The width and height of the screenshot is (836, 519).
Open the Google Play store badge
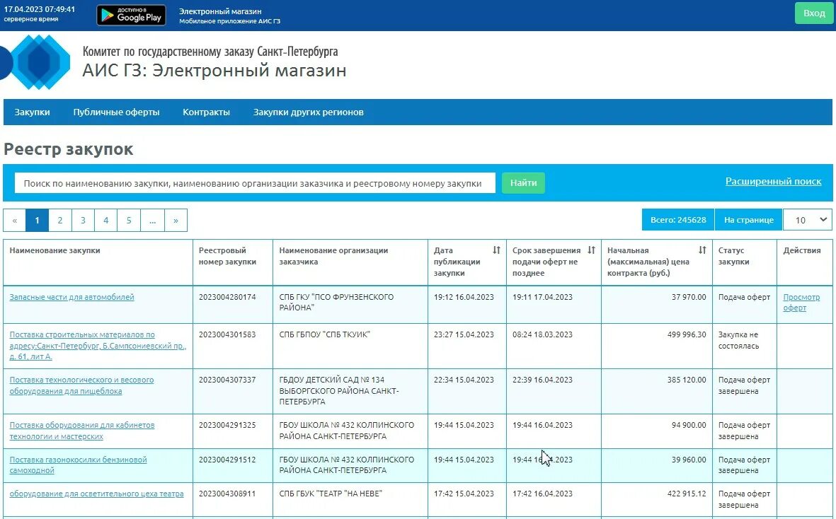pyautogui.click(x=131, y=15)
